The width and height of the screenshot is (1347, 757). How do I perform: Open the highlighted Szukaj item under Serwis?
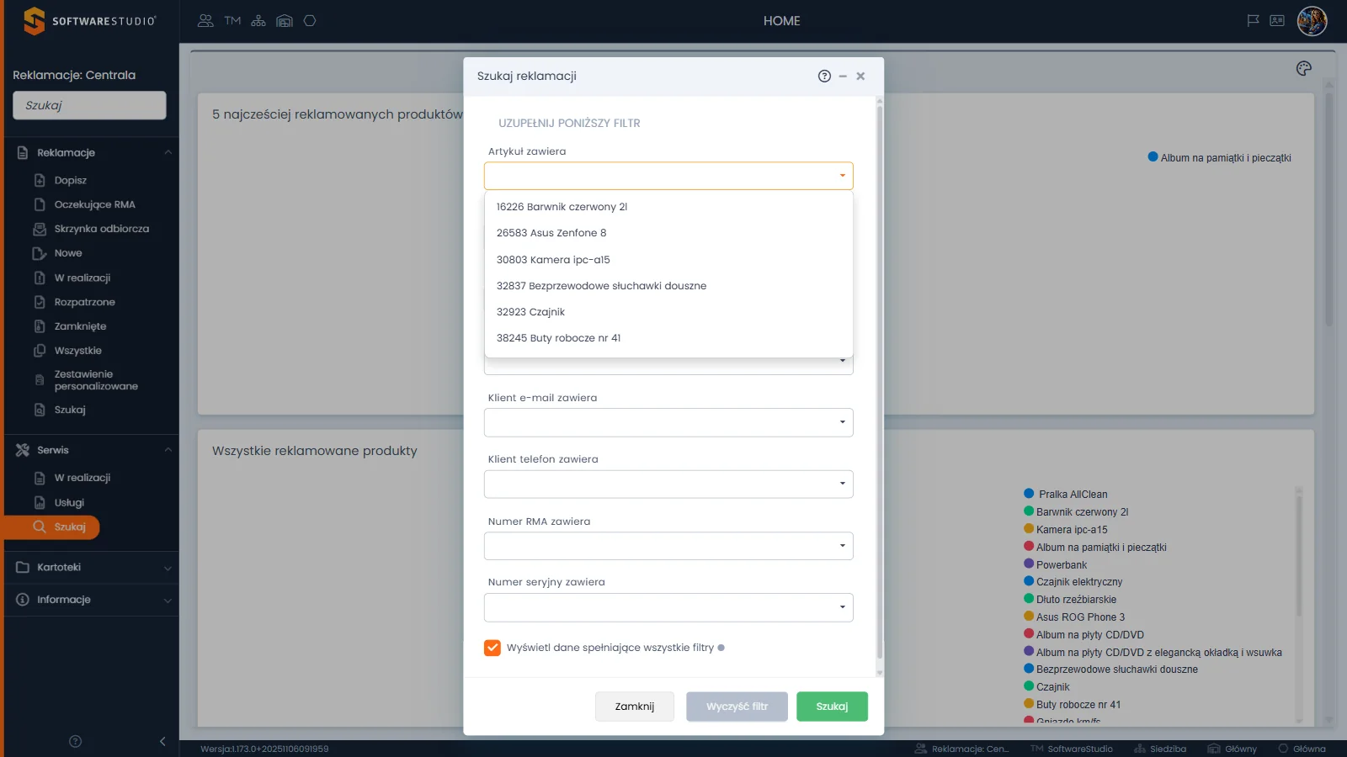click(52, 527)
